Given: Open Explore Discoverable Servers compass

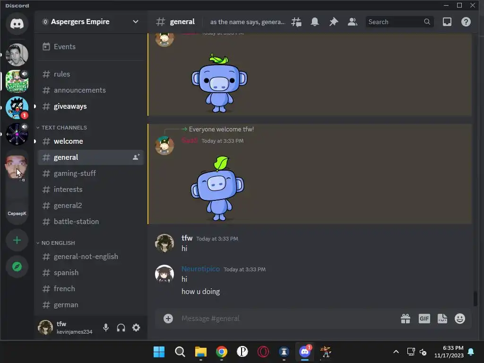Looking at the screenshot, I should tap(17, 267).
